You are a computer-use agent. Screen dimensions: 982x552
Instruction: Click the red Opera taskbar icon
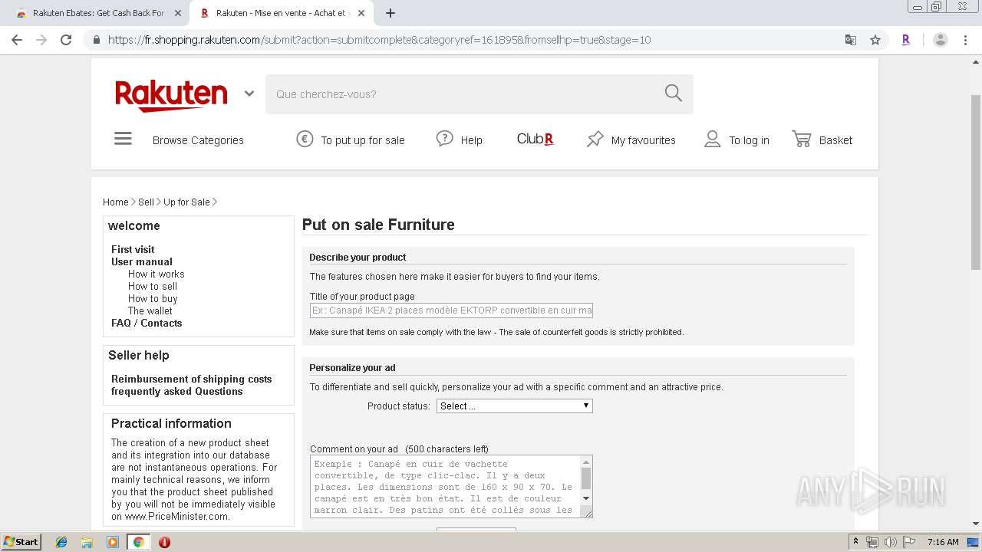point(164,542)
